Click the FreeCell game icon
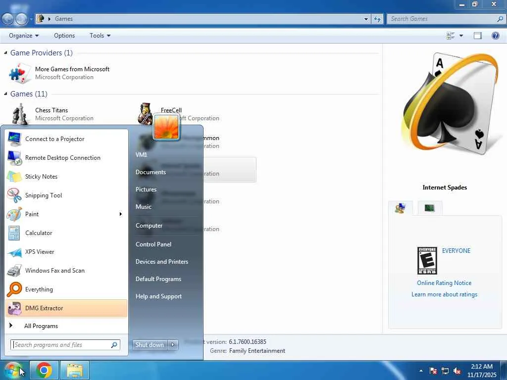Viewport: 507px width, 380px height. [x=145, y=114]
